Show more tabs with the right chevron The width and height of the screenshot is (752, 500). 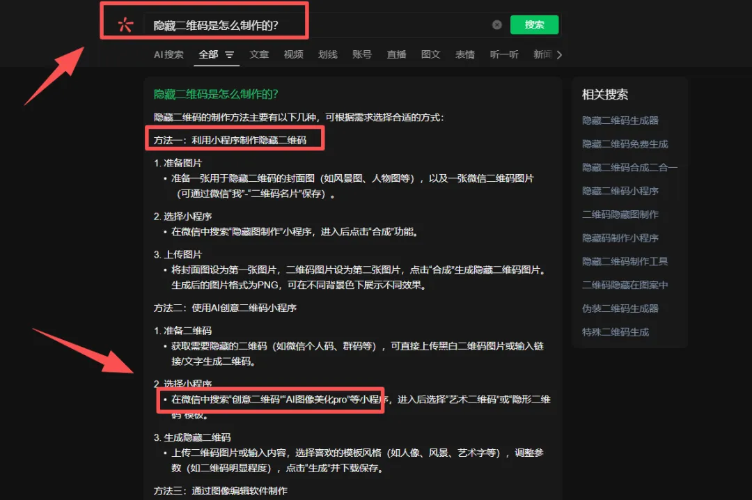(x=559, y=55)
